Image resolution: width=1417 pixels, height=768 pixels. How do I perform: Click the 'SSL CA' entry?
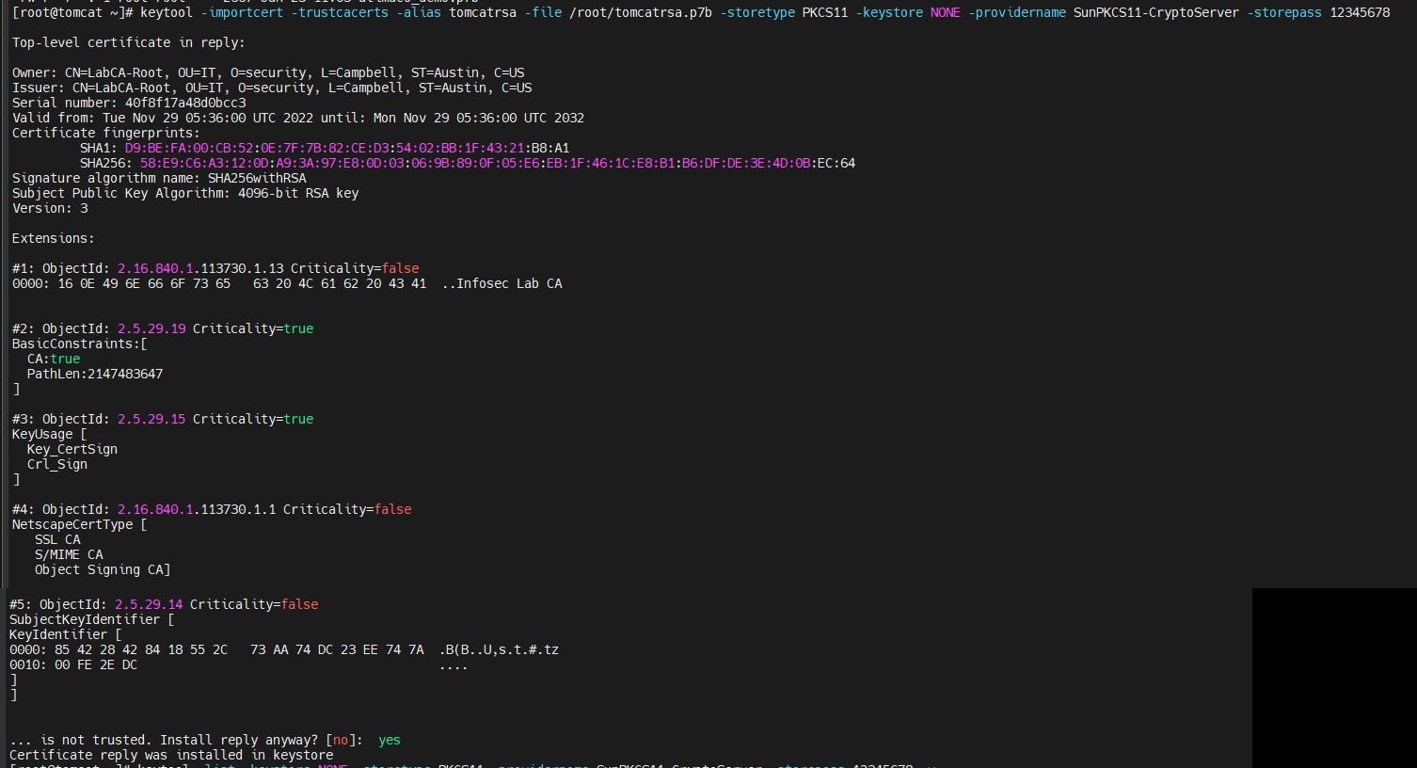[x=57, y=539]
